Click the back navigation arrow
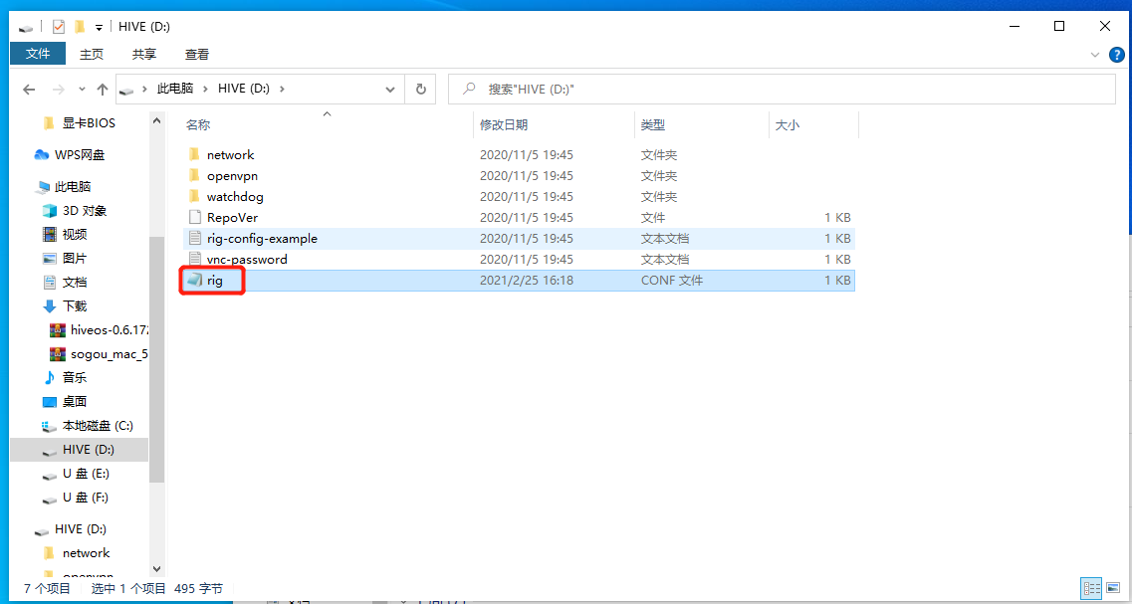The width and height of the screenshot is (1132, 604). click(29, 89)
